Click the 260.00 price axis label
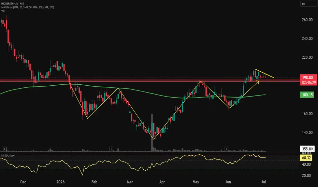This screenshot has width=318, height=187. point(307,20)
